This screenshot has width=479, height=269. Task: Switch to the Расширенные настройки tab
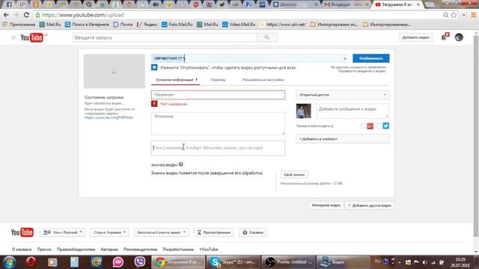263,80
